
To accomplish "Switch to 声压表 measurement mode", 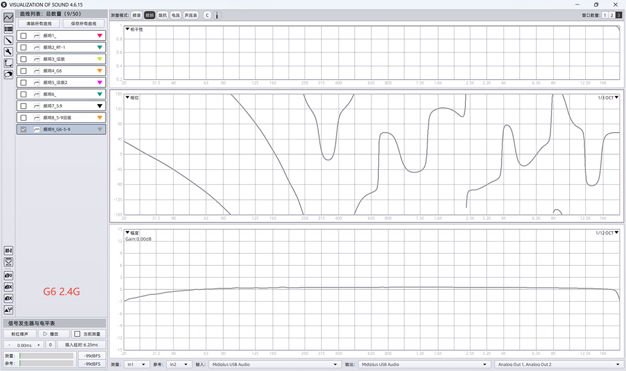I will (191, 15).
